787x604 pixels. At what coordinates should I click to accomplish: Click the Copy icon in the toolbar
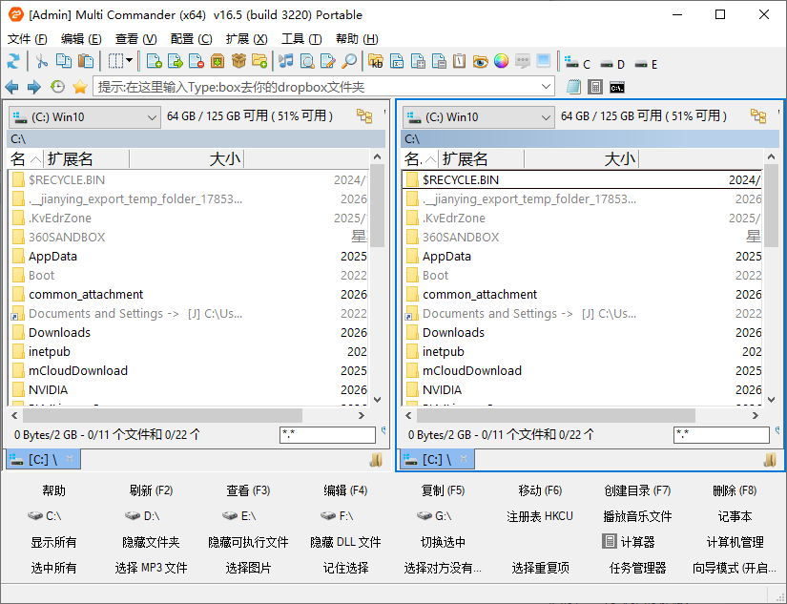click(64, 61)
